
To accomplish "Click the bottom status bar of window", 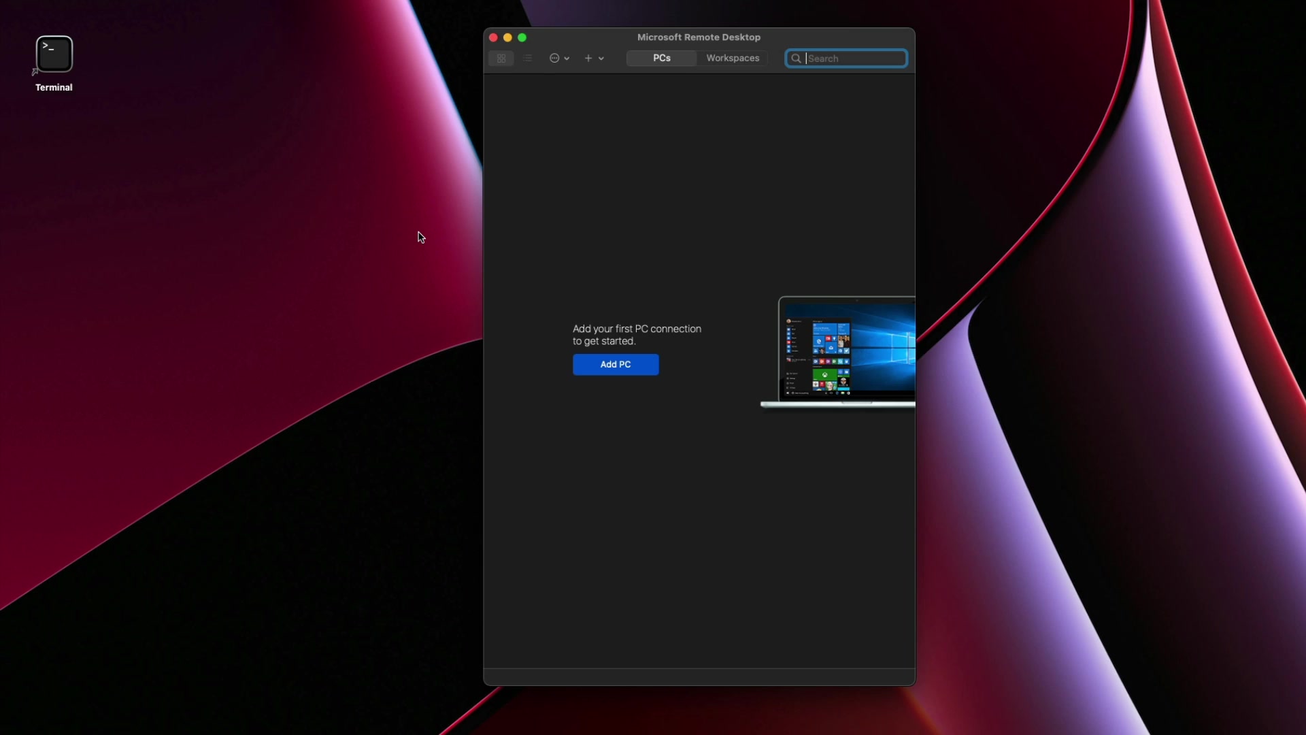I will pyautogui.click(x=699, y=677).
